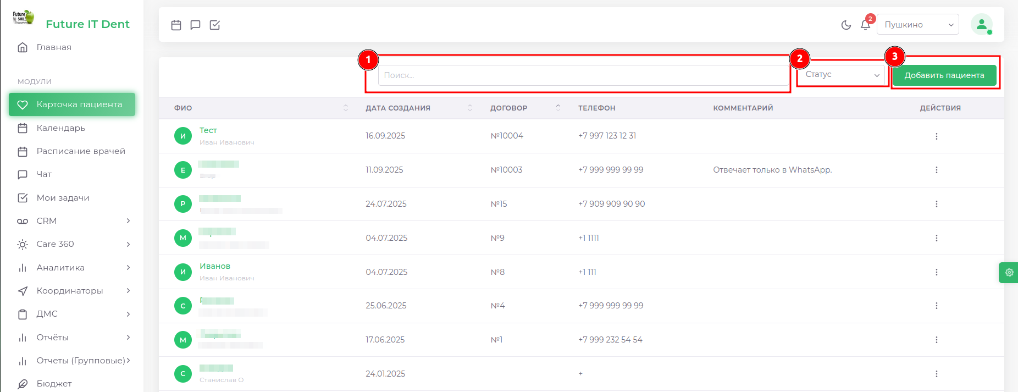Screen dimensions: 1018x392
Task: Open actions menu for contract №10003 row
Action: tap(936, 170)
